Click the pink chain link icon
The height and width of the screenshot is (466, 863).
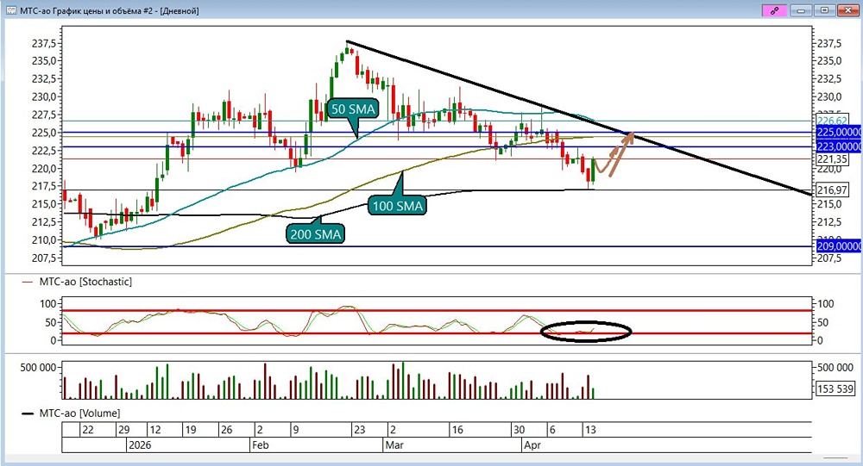(774, 9)
